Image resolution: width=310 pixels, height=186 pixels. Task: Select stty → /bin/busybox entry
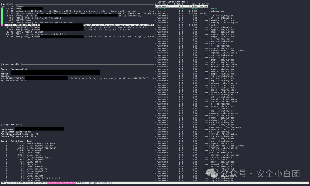[221, 181]
